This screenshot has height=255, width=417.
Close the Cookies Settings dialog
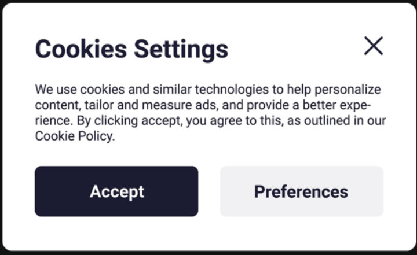click(374, 46)
